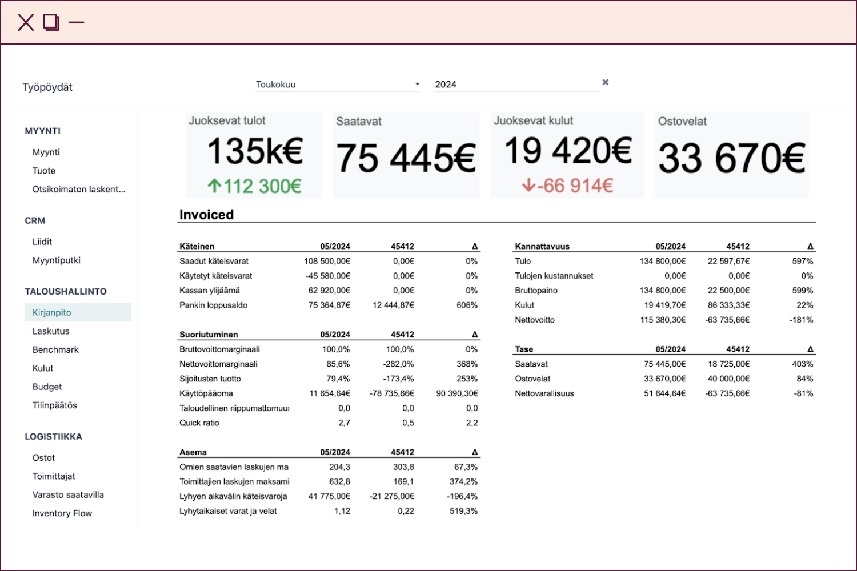The width and height of the screenshot is (857, 571).
Task: Click the 2024 year field
Action: coord(514,85)
